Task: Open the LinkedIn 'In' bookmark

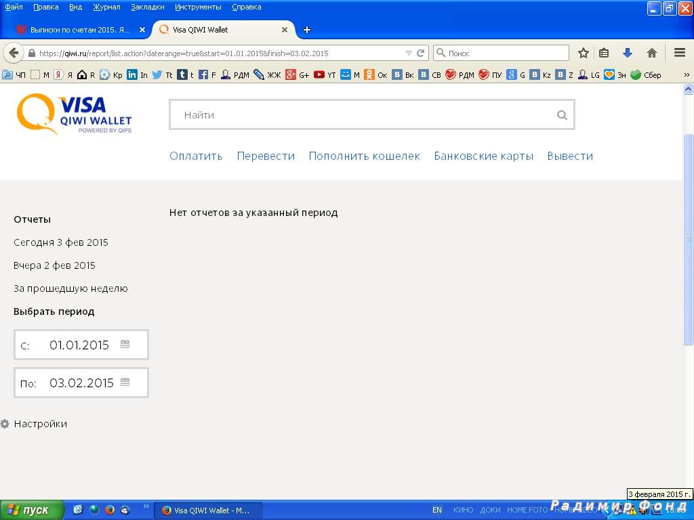Action: click(x=137, y=74)
